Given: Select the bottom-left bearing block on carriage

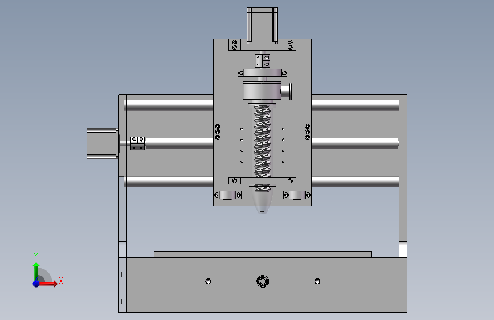Looking at the screenshot, I should [x=227, y=195].
